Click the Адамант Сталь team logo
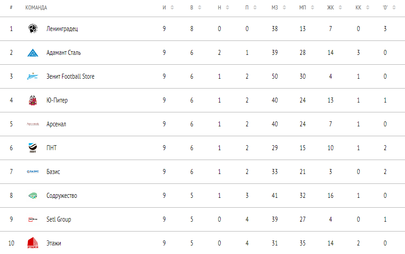The image size is (405, 254). pos(33,53)
